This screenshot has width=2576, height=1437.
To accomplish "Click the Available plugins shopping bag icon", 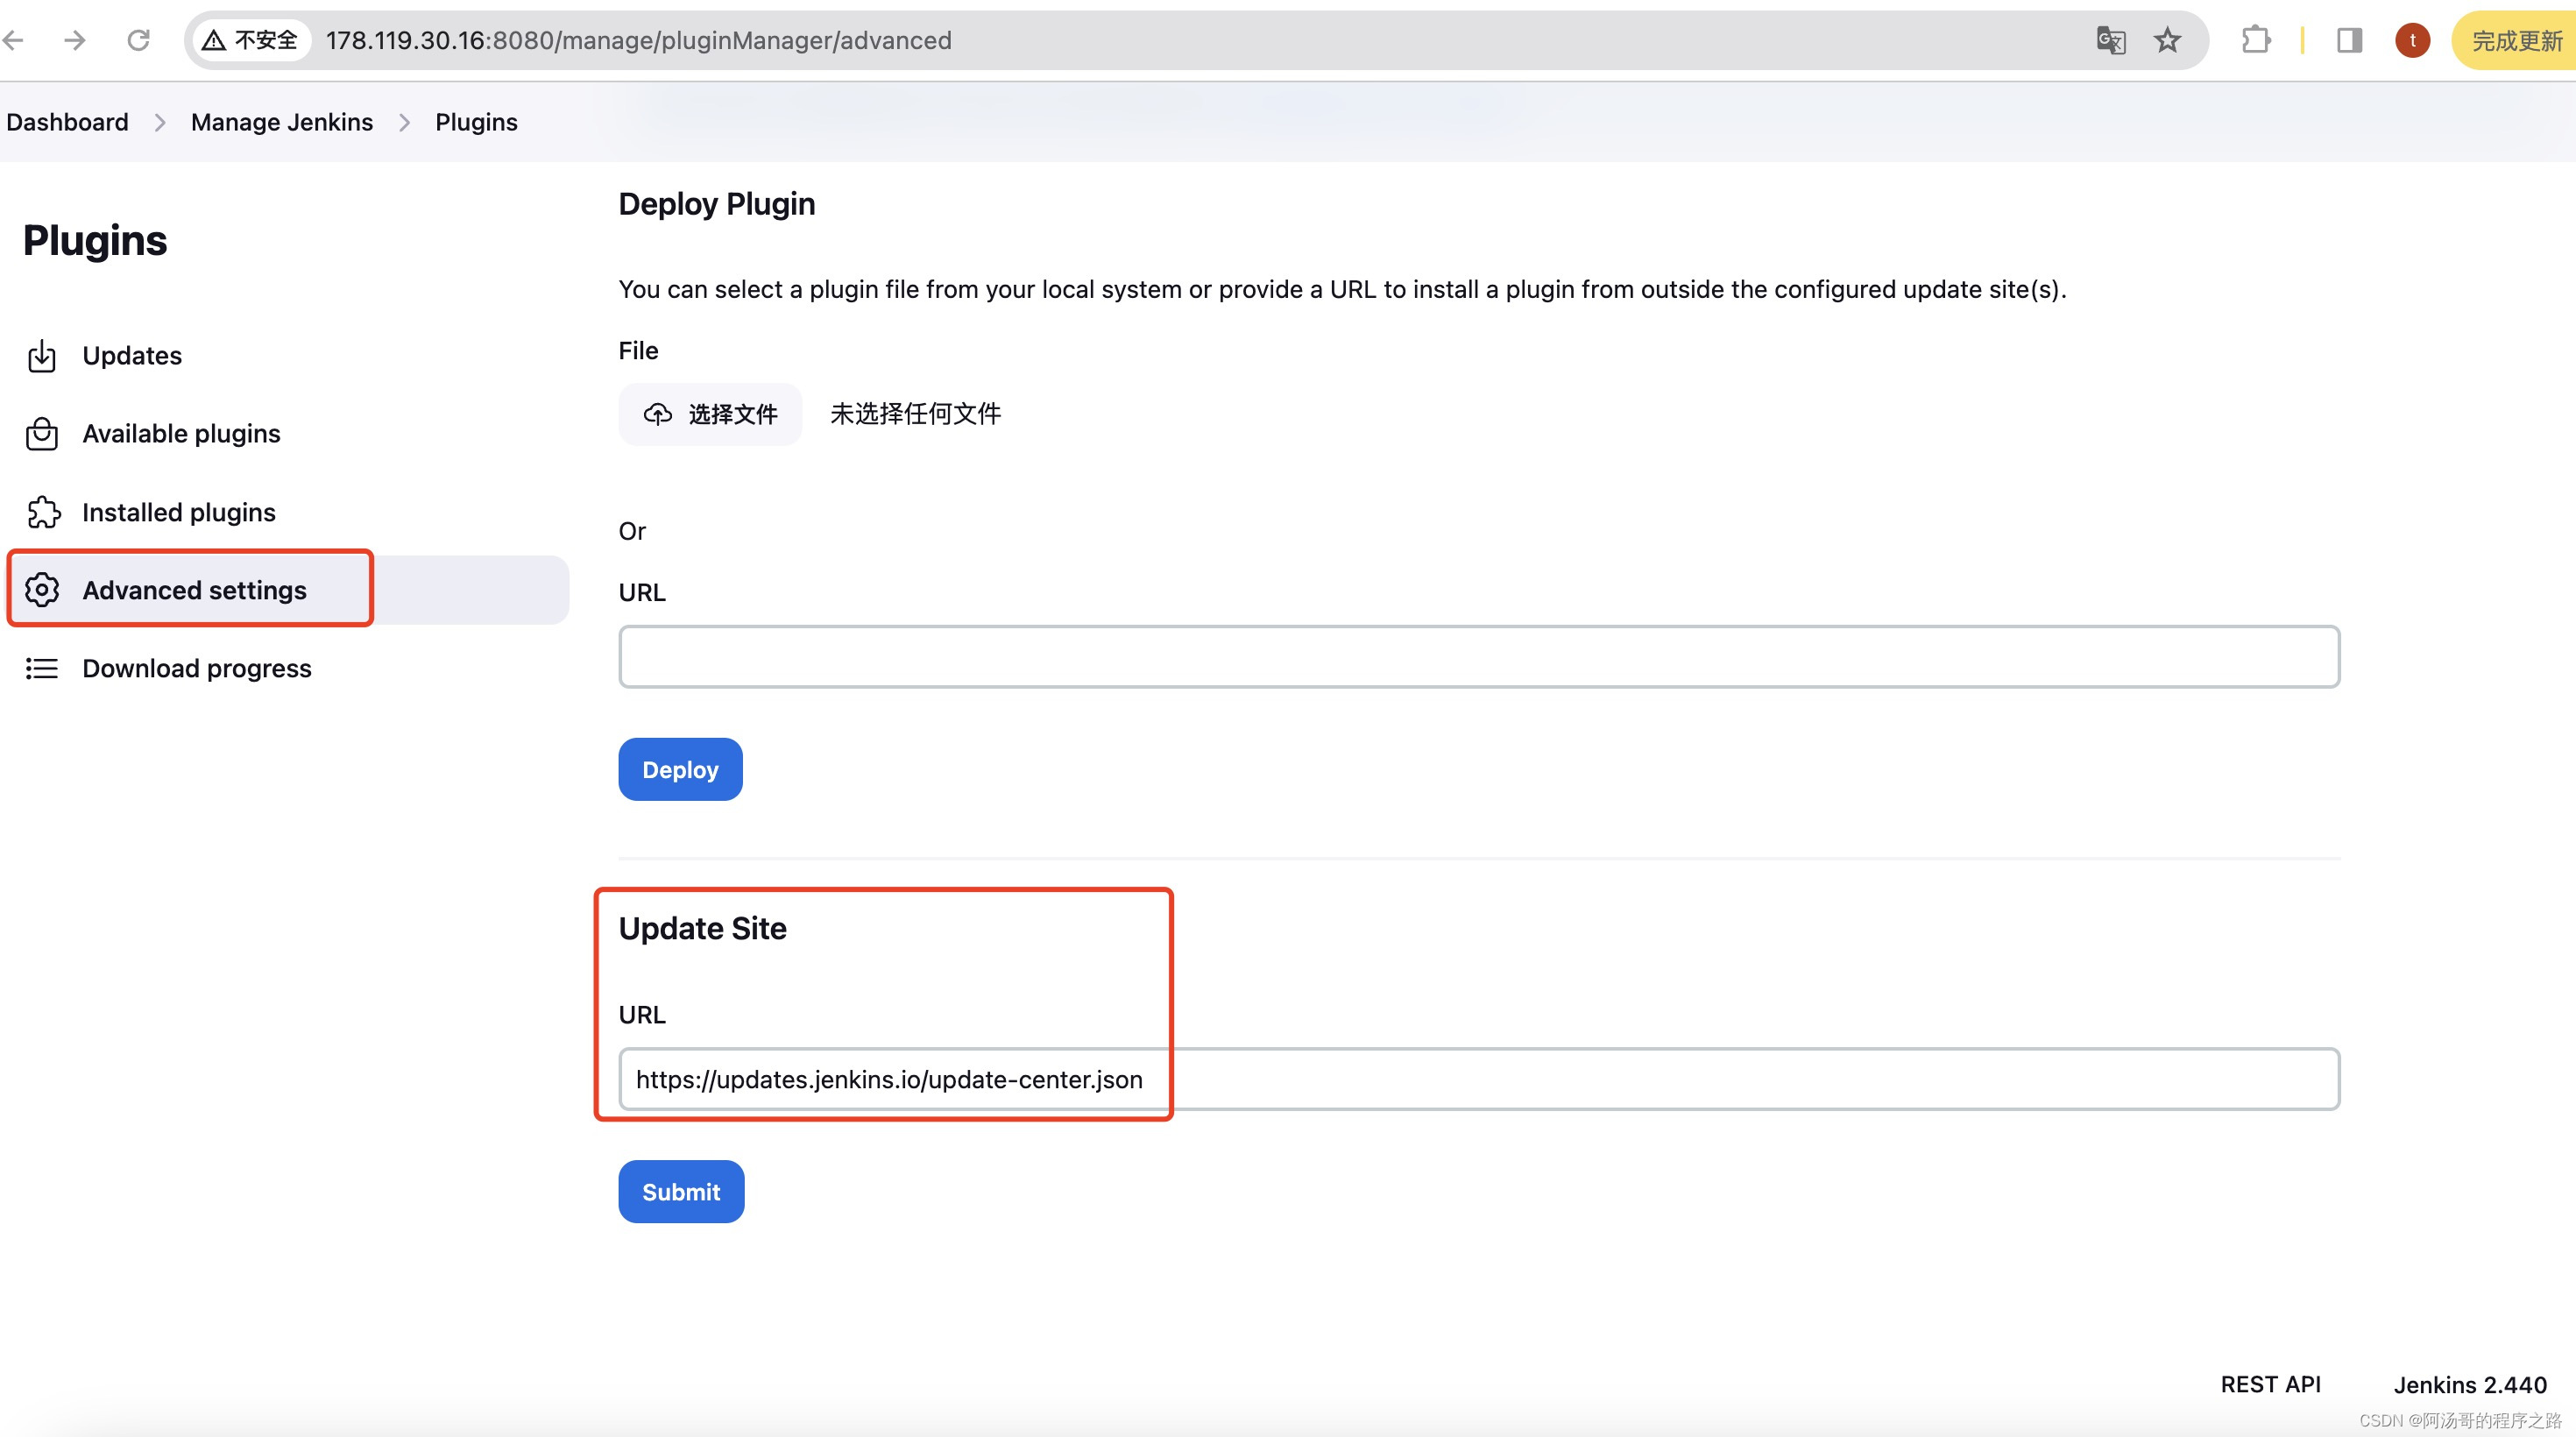I will tap(42, 433).
